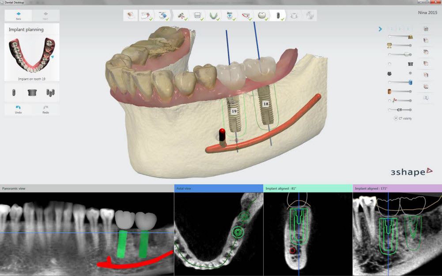Switch to view preset 2 in the right panel
The height and width of the screenshot is (276, 442).
coord(399,29)
